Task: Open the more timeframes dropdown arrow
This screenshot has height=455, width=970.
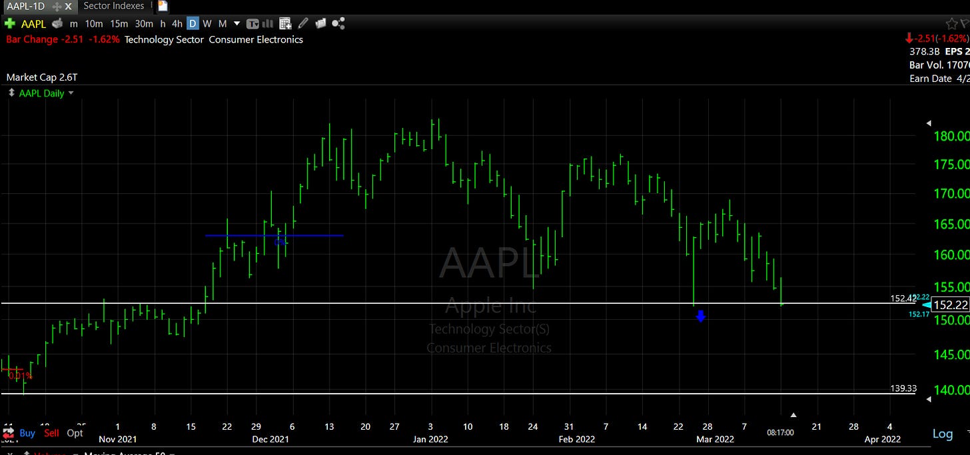Action: click(237, 24)
